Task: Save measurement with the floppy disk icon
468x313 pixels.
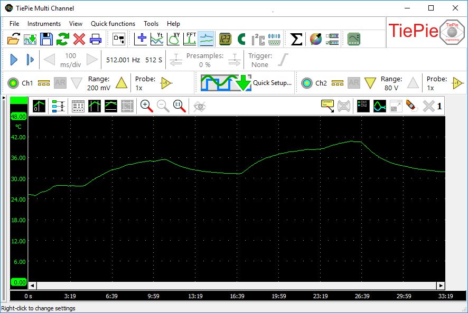Action: 46,39
